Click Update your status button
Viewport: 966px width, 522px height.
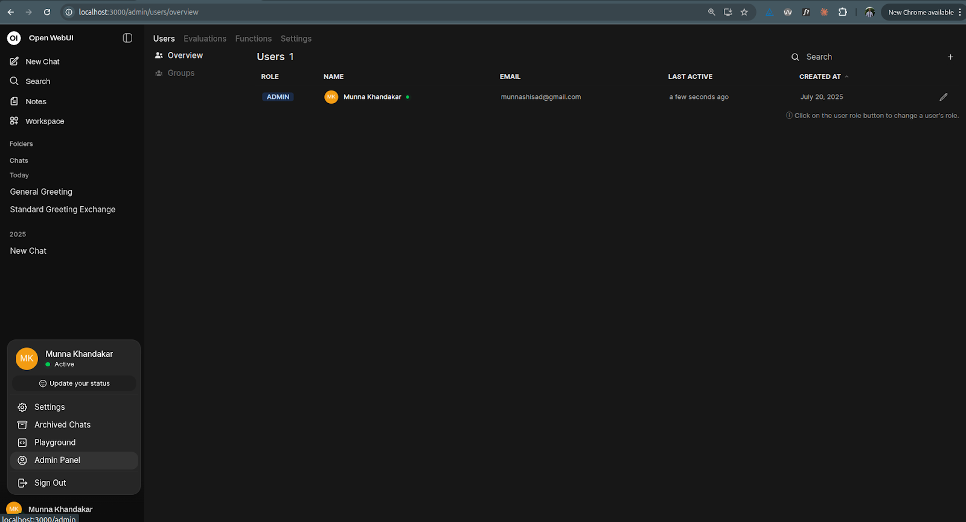[74, 383]
